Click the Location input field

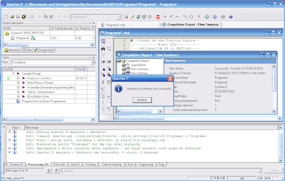click(159, 171)
